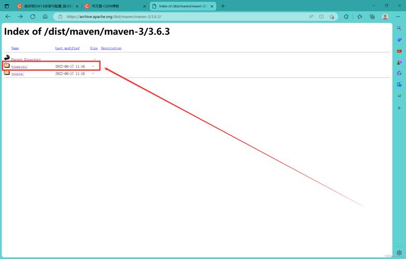Image resolution: width=406 pixels, height=259 pixels.
Task: Reload the page with Refresh button
Action: pyautogui.click(x=33, y=17)
